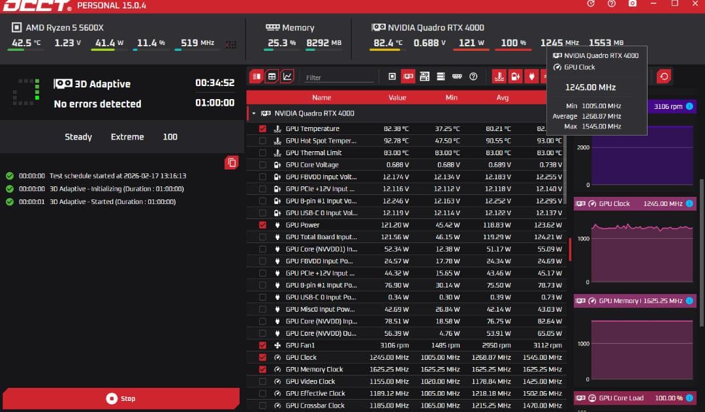Toggle the CPU sensor filter icon
The height and width of the screenshot is (412, 705).
click(392, 77)
